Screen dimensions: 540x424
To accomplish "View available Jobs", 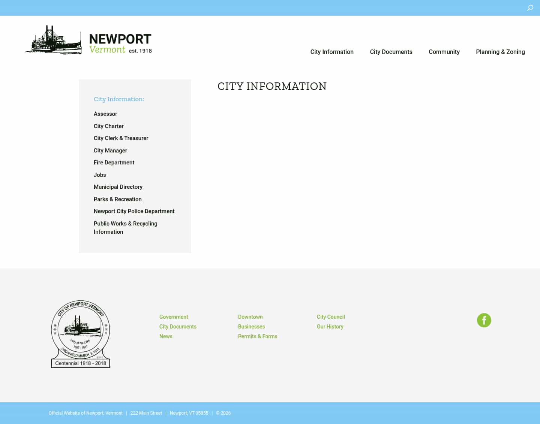I will click(x=100, y=175).
